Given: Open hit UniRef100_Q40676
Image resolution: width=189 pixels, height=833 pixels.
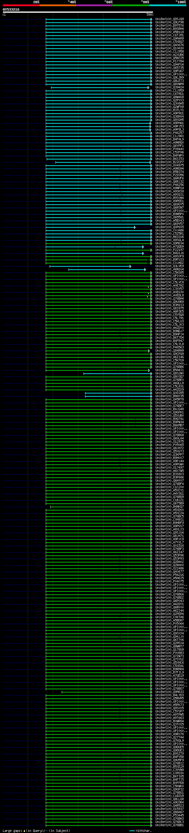Looking at the screenshot, I should coord(170,45).
